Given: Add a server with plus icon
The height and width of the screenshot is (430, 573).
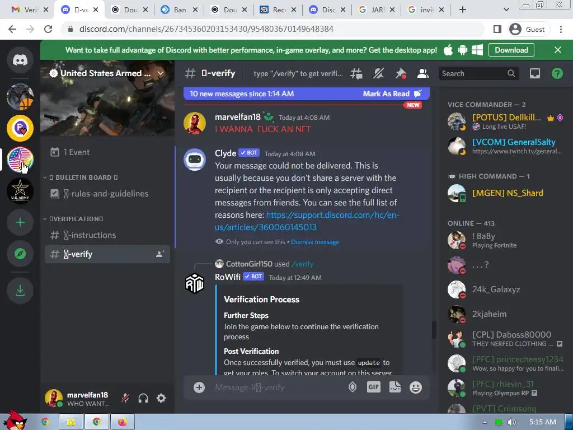Looking at the screenshot, I should pos(20,222).
